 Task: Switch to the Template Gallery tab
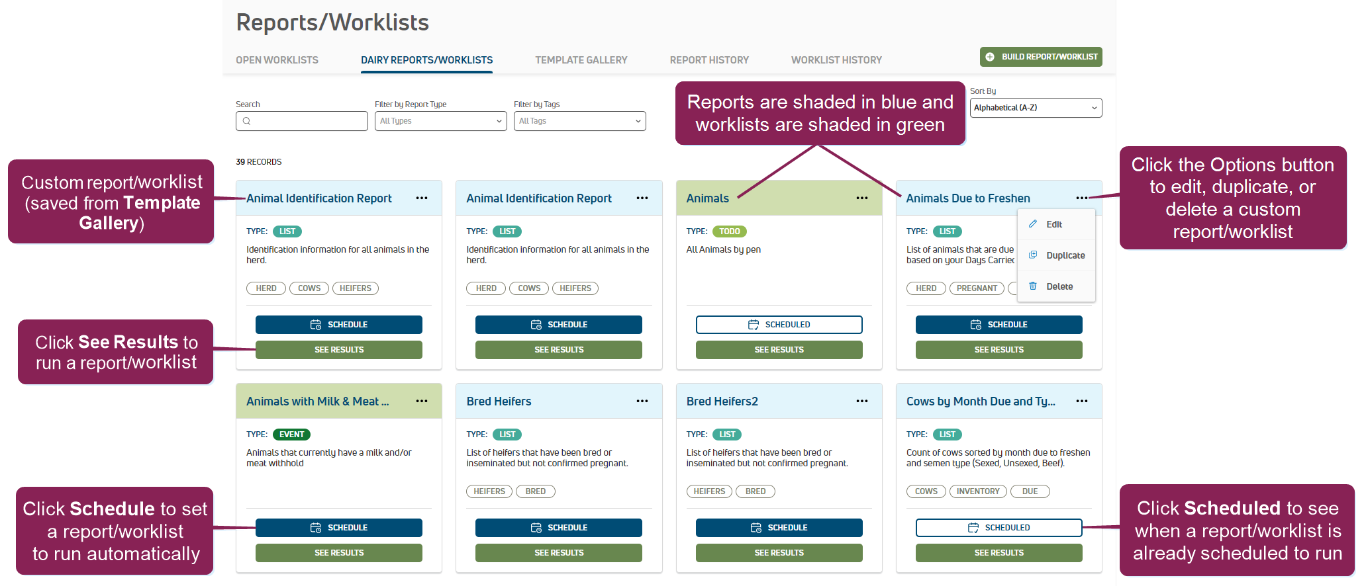581,60
